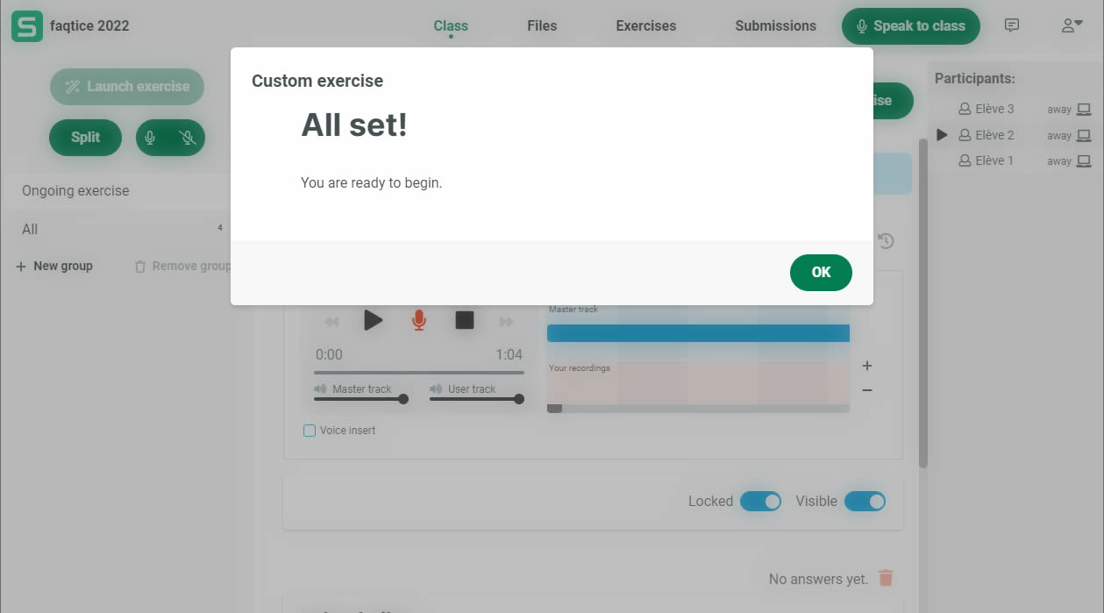1104x613 pixels.
Task: Start recording with the red microphone icon
Action: coord(419,321)
